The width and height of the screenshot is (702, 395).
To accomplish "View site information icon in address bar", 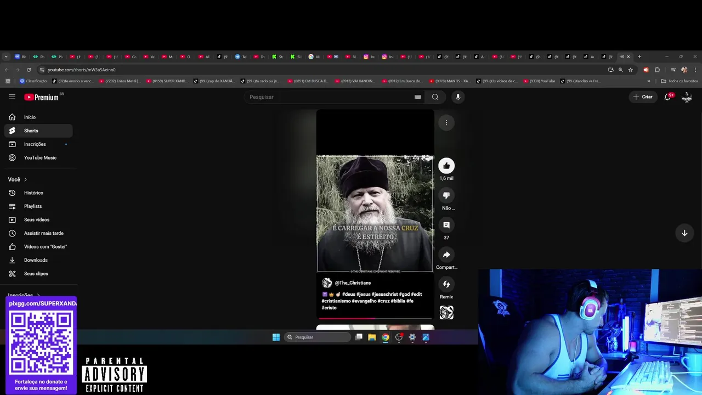I will [42, 70].
